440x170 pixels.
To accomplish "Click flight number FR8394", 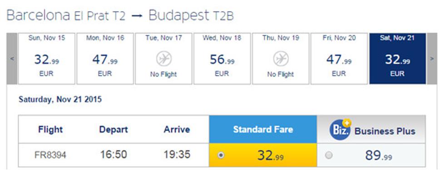I will click(x=50, y=155).
